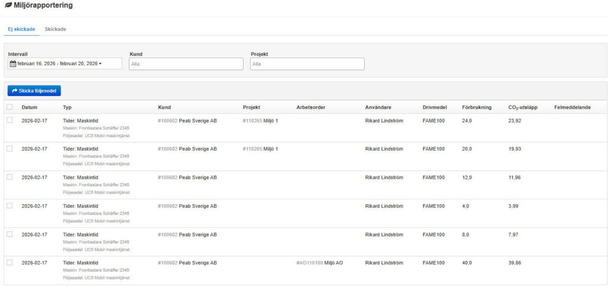Open project #110265 Miljö 1 in the 20,0 row
Viewport: 608px width, 302px height.
point(260,149)
